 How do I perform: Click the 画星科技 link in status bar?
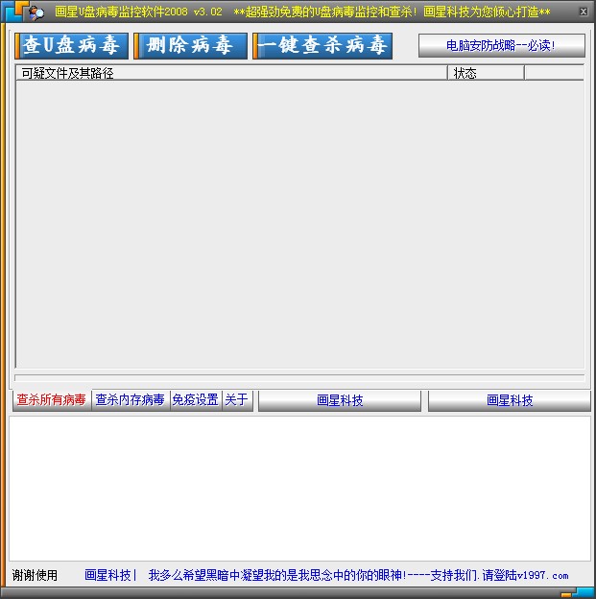pyautogui.click(x=107, y=575)
